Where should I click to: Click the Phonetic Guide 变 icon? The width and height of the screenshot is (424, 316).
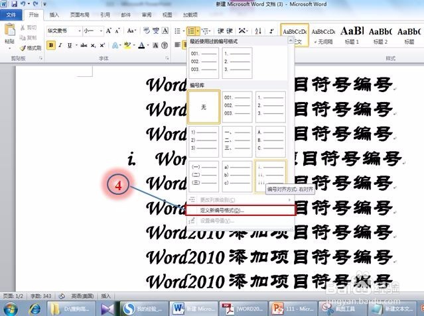point(156,30)
